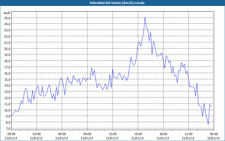Click the 12:00 time axis label
Screen dimensions: 225x141
pyautogui.click(x=113, y=134)
